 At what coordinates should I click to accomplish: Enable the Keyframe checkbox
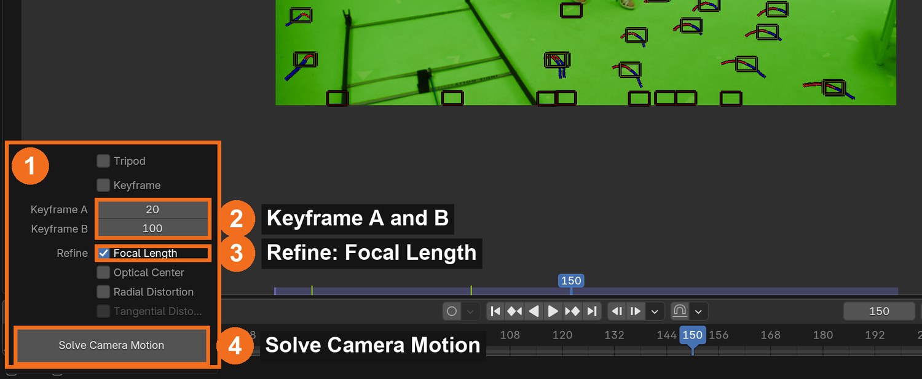(x=103, y=185)
